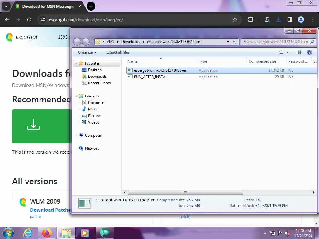Open Chrome three-dot menu

[312, 20]
